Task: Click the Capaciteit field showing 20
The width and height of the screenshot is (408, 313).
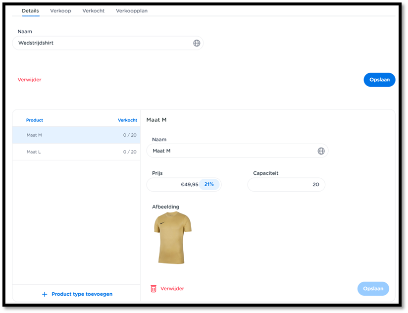Action: 286,185
